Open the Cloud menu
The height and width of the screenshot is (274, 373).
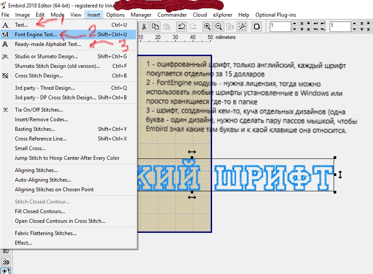(x=200, y=15)
